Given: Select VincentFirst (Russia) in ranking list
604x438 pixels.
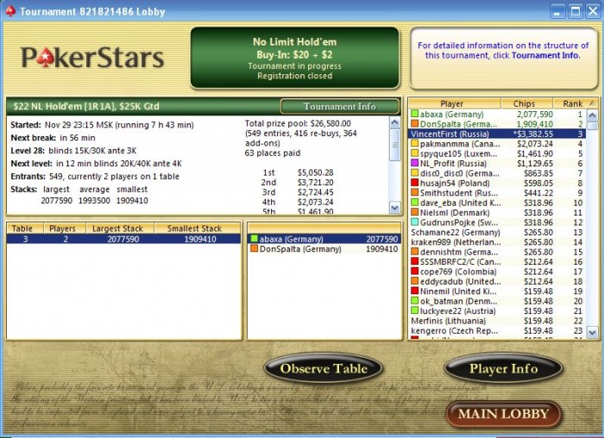Looking at the screenshot, I should (497, 134).
